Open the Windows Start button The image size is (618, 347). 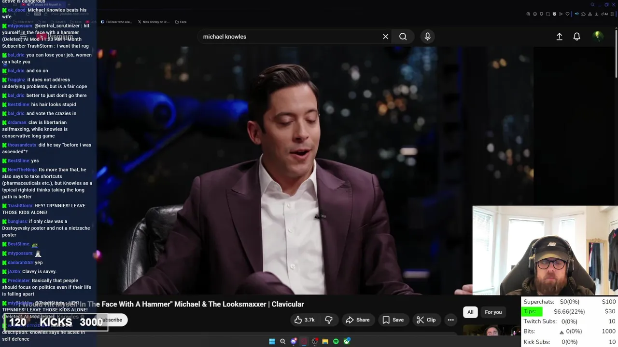coord(272,341)
